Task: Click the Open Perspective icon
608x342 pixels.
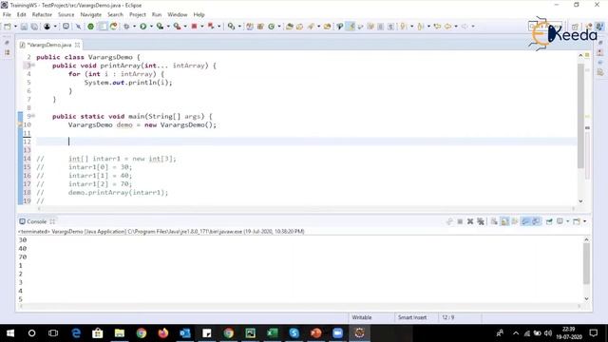Action: point(575,27)
